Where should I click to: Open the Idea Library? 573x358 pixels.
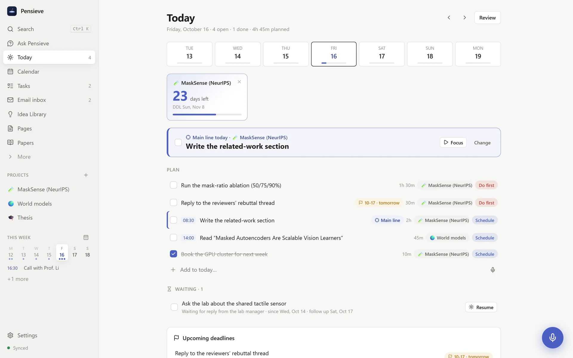coord(49,114)
